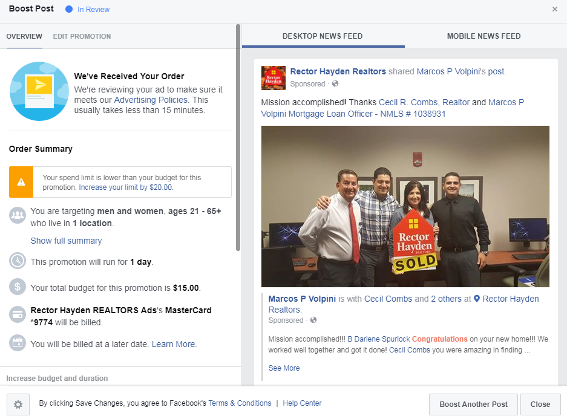The height and width of the screenshot is (419, 567).
Task: Click the dollar sign budget icon
Action: [x=18, y=287]
